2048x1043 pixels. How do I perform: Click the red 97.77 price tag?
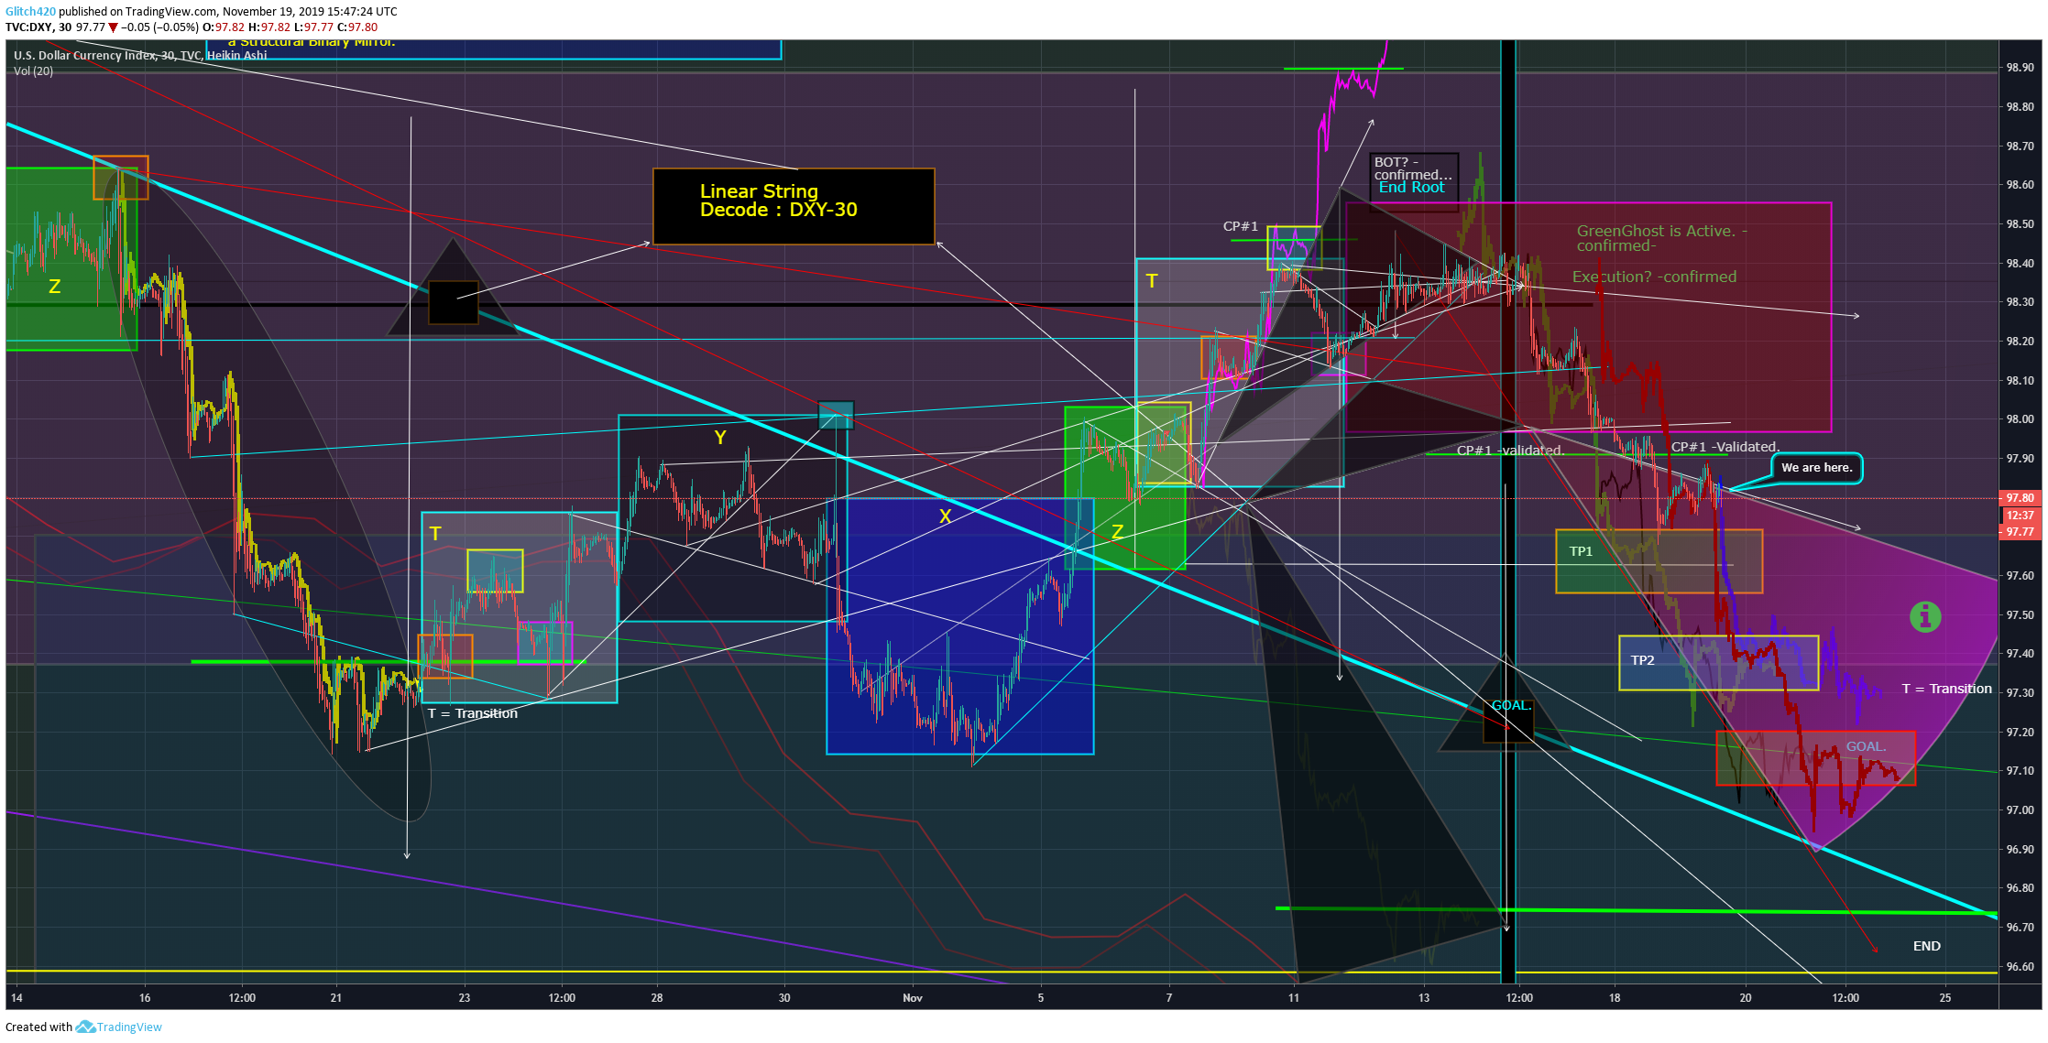tap(2020, 532)
